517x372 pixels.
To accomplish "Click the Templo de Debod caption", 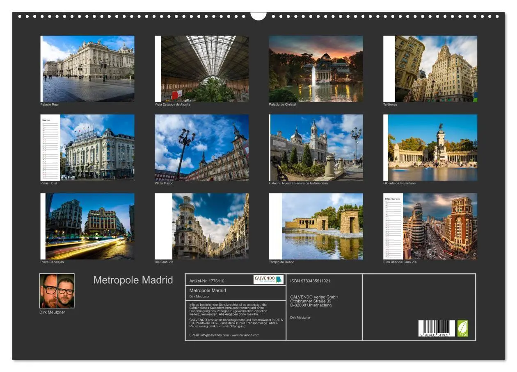I will click(281, 262).
